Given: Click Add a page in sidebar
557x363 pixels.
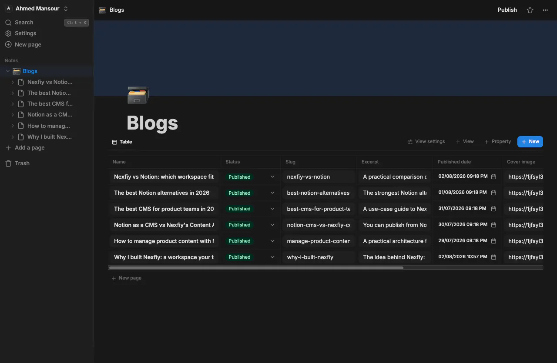Looking at the screenshot, I should (25, 148).
